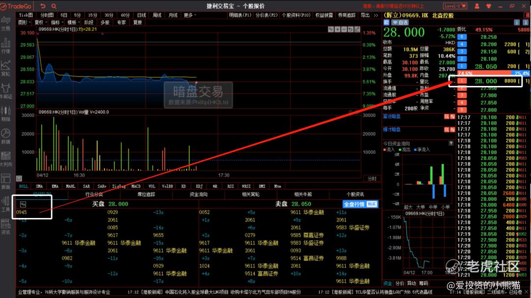
Task: Open the 版面 layout sidebar icon
Action: tap(6, 181)
